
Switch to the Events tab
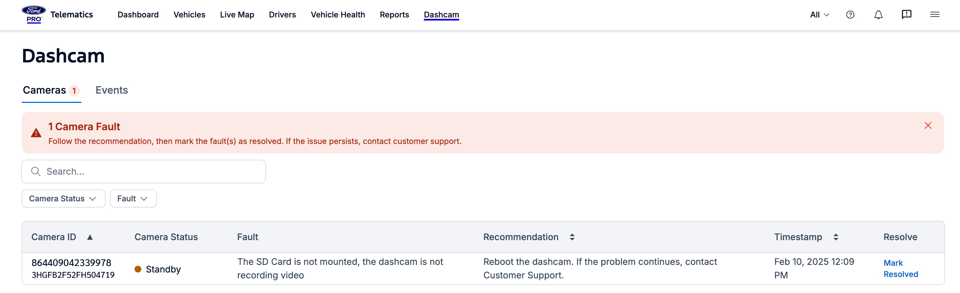pyautogui.click(x=111, y=90)
